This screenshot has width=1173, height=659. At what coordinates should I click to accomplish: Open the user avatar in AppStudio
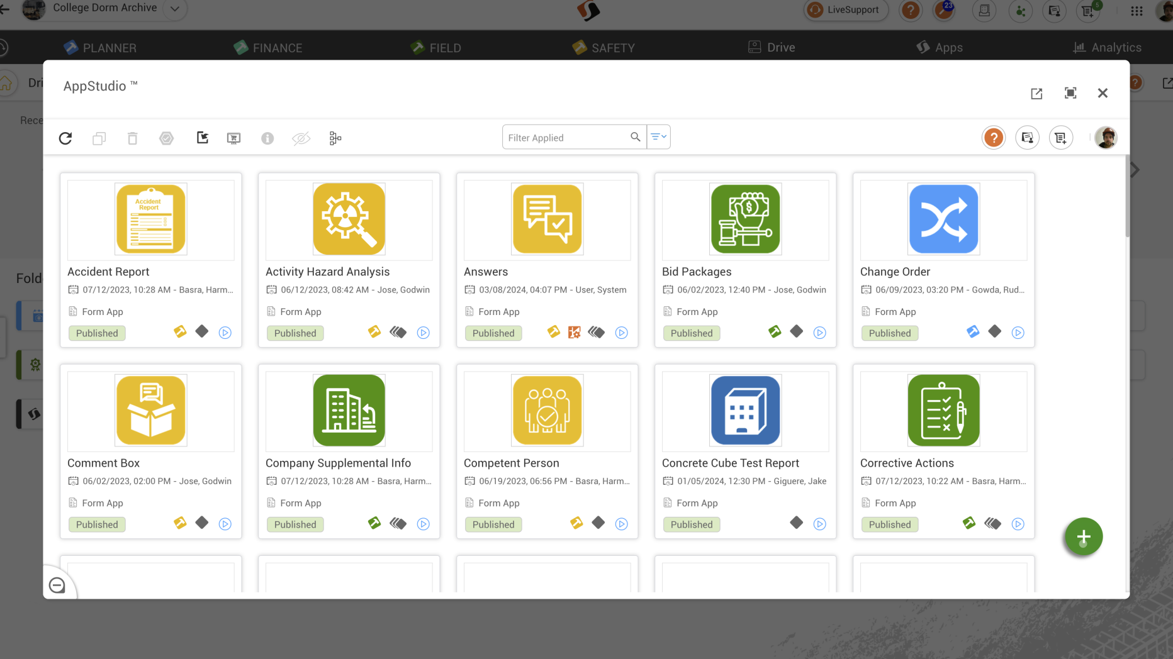point(1106,138)
